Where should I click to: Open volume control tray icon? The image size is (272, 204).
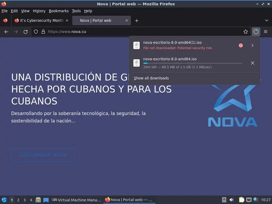(x=232, y=200)
